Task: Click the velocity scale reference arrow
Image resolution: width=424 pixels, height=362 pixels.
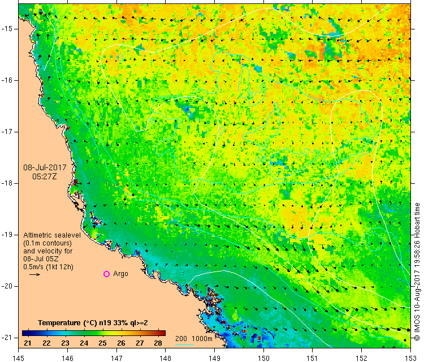Action: [x=34, y=275]
